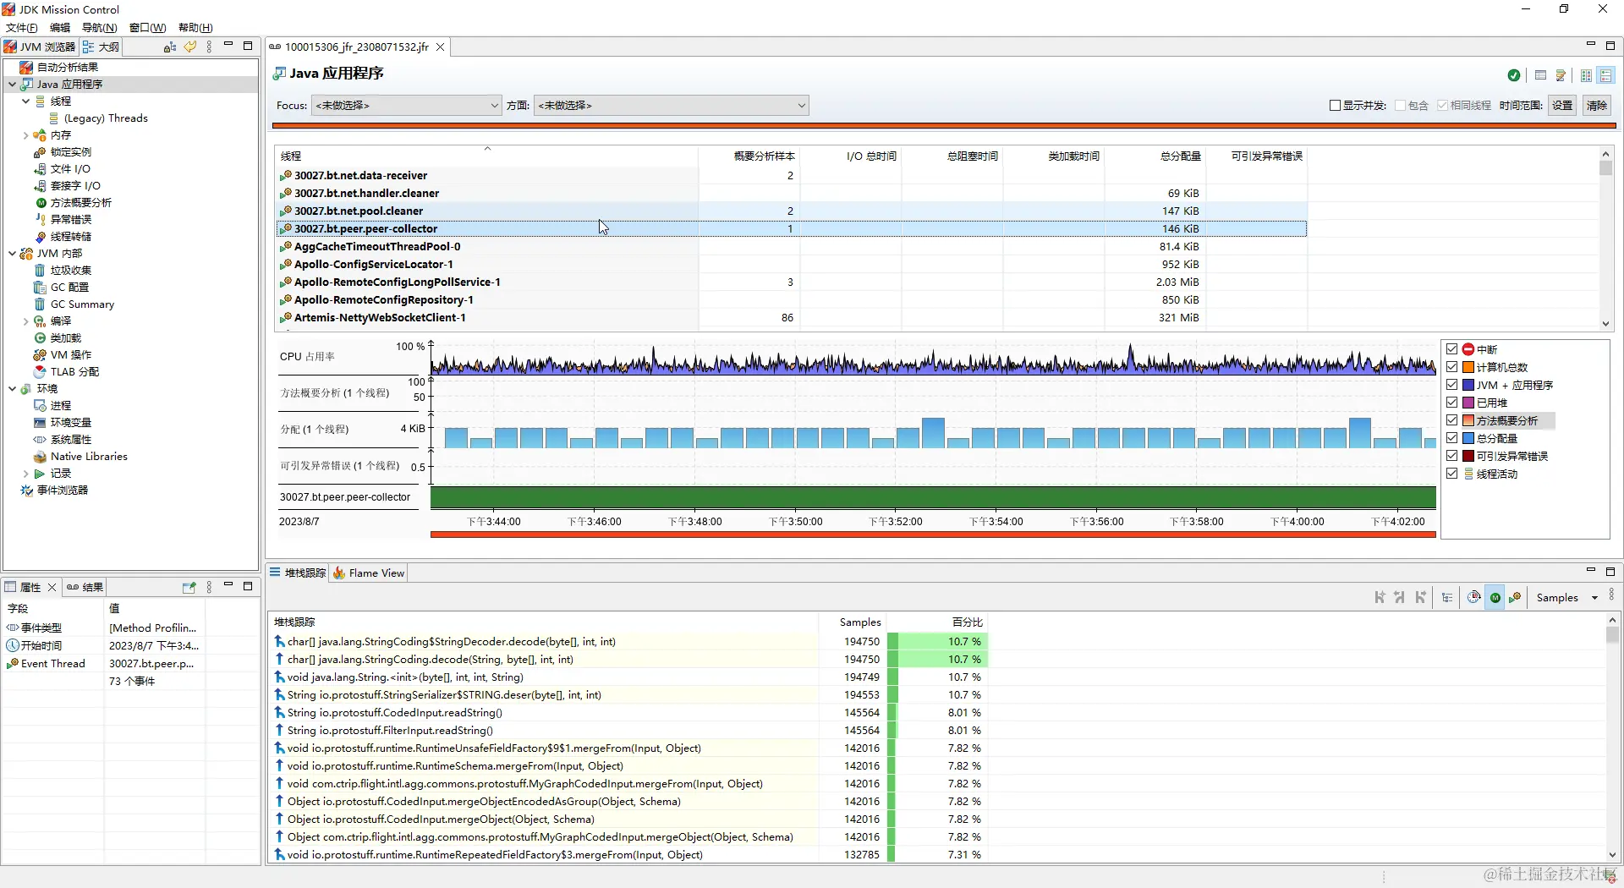The width and height of the screenshot is (1624, 888).
Task: Toggle 线程活动 chart checkbox
Action: coord(1452,474)
